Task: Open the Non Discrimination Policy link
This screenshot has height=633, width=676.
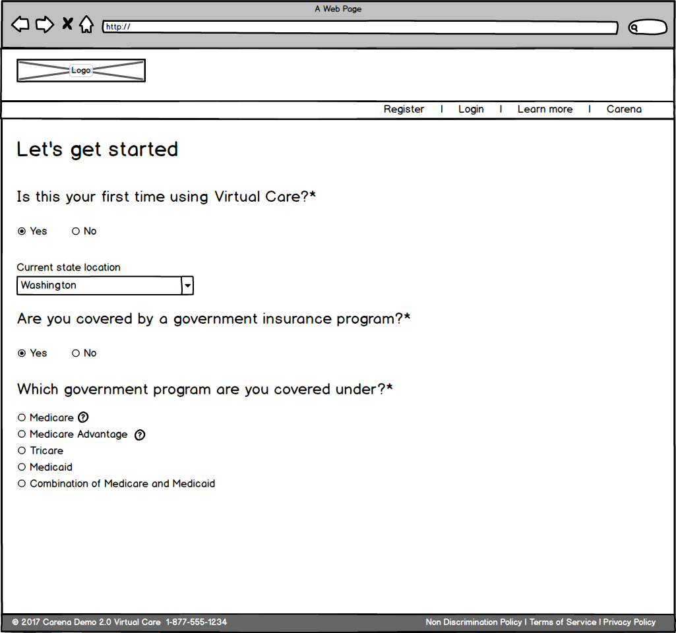Action: point(474,622)
